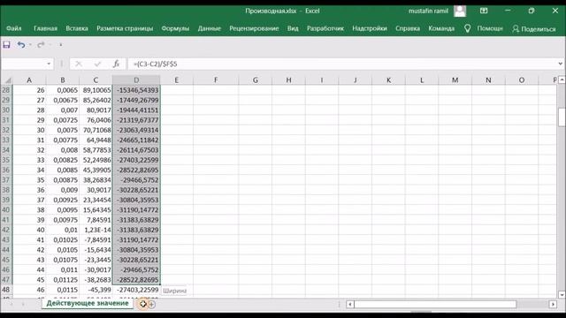Image resolution: width=566 pixels, height=318 pixels.
Task: Open the Рецензирование tab
Action: pos(254,28)
